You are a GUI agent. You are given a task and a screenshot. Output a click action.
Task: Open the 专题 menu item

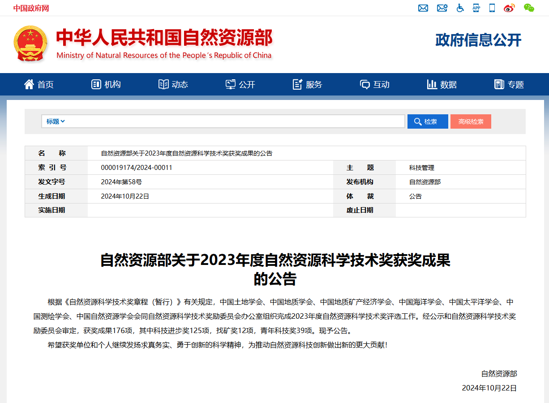516,84
